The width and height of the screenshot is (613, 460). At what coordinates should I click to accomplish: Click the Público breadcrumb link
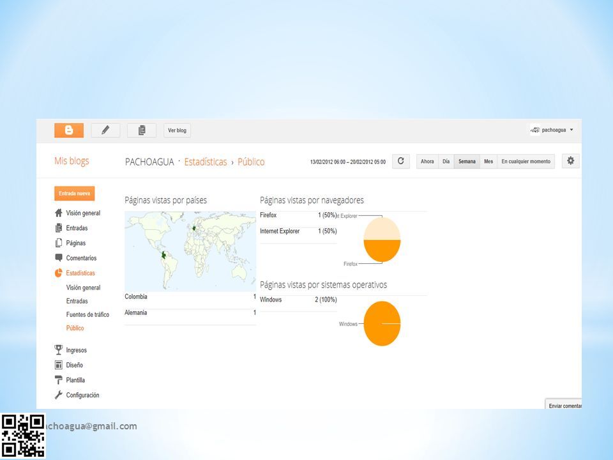coord(251,162)
